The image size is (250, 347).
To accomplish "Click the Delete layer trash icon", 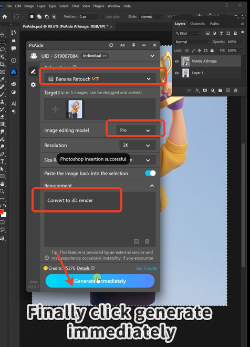I will point(236,90).
